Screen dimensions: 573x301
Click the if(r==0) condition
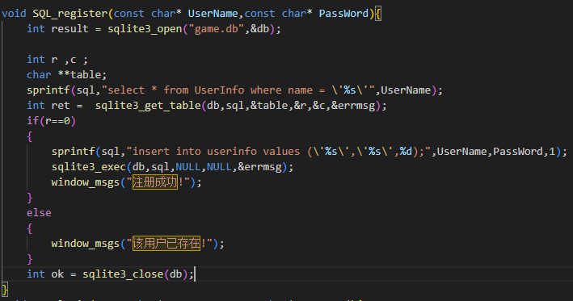tap(51, 121)
